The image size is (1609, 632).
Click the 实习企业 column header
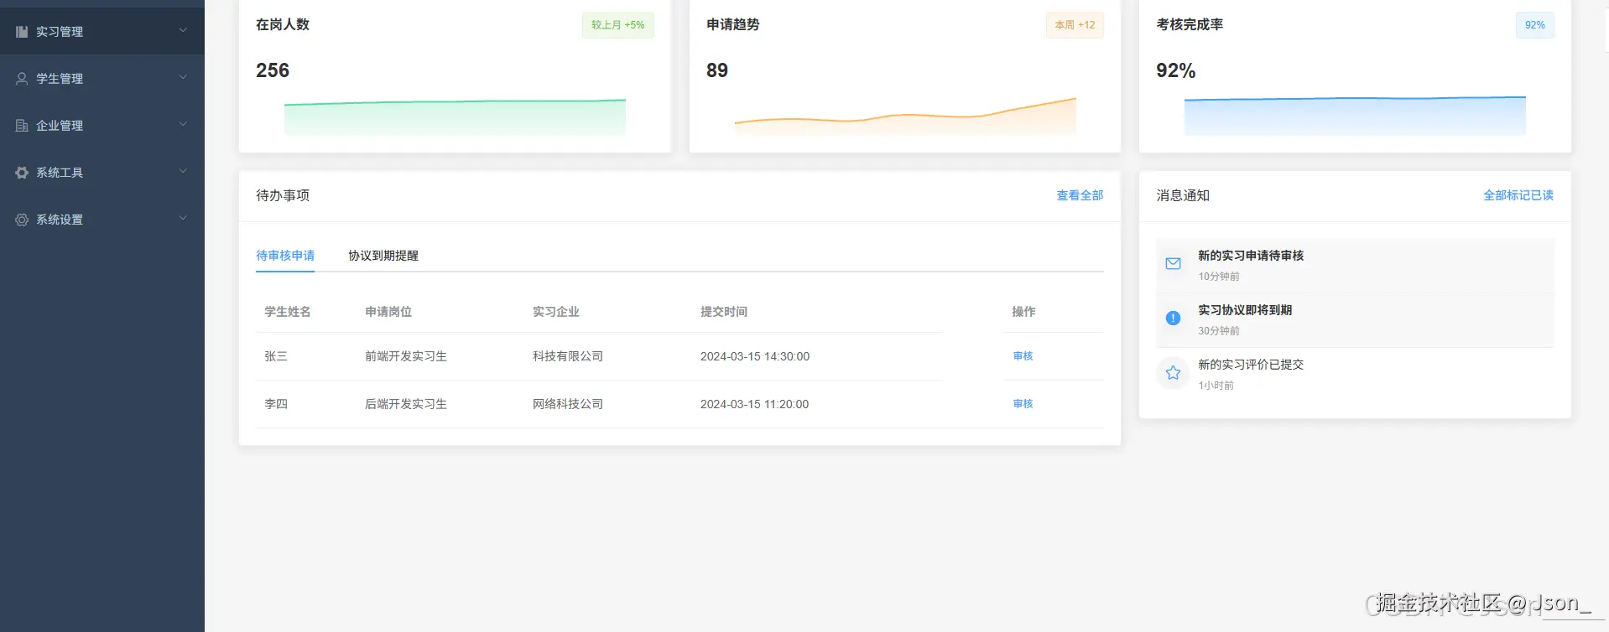556,312
